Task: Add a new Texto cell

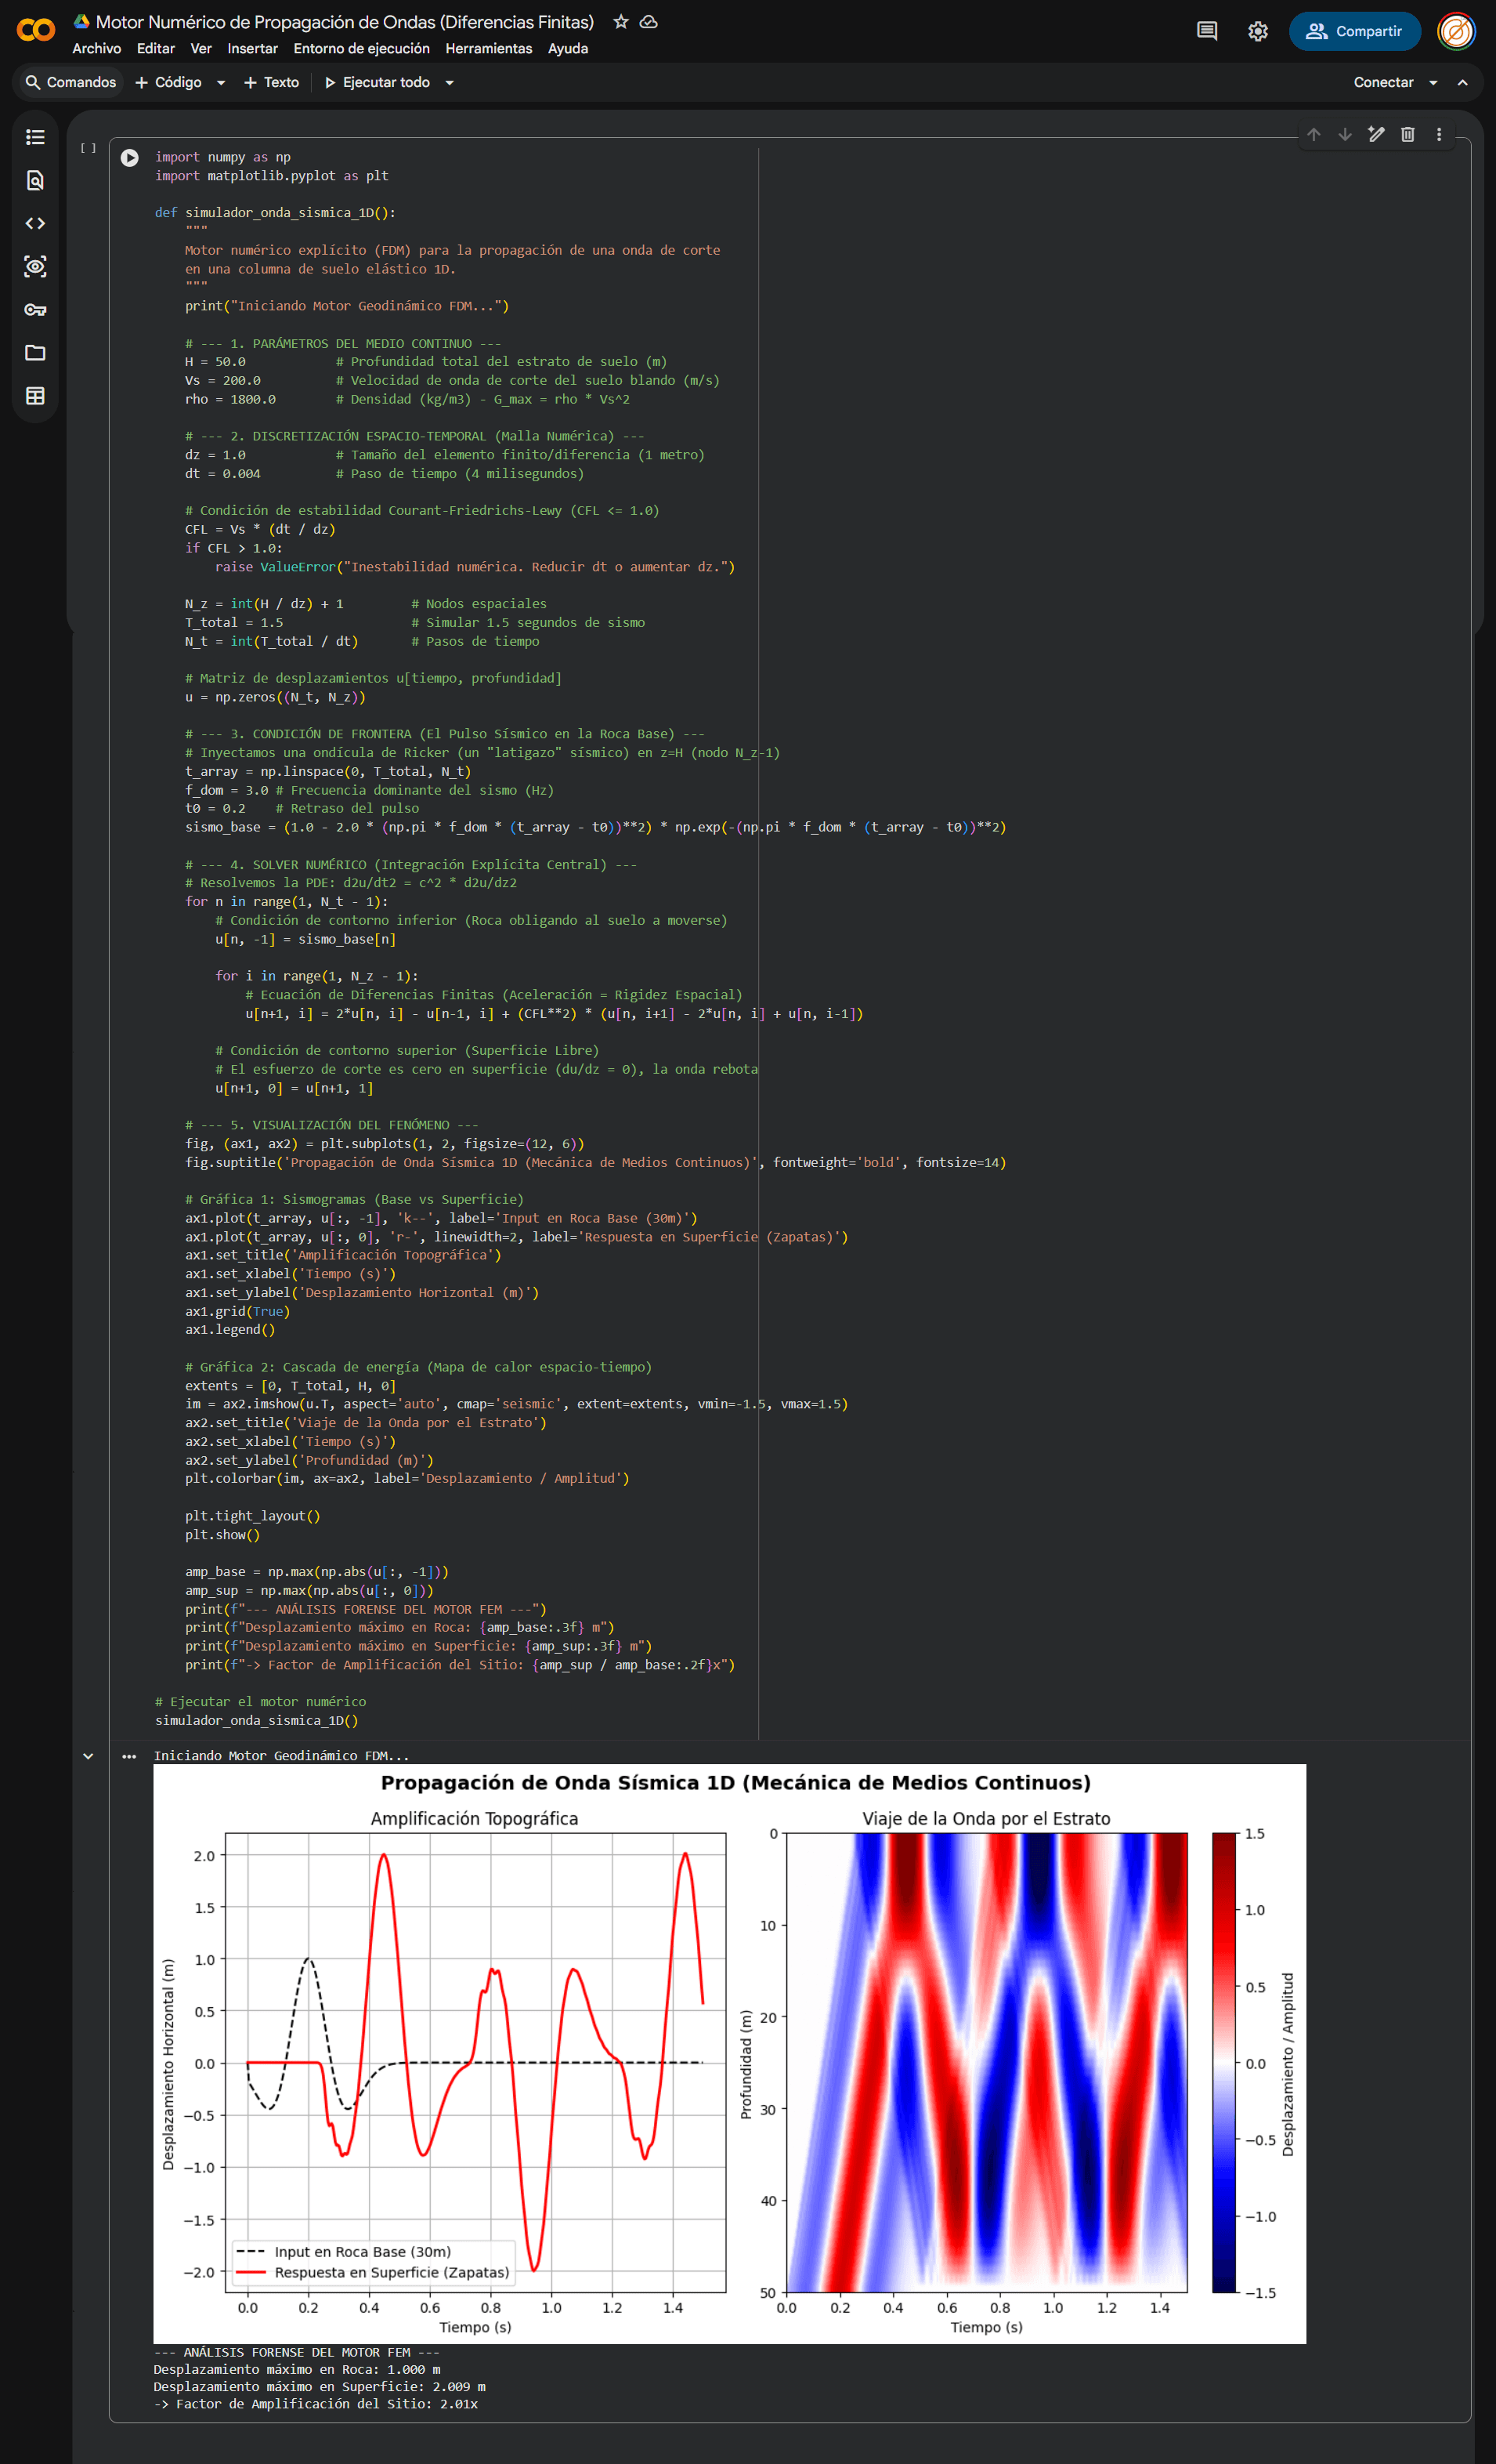Action: click(272, 83)
